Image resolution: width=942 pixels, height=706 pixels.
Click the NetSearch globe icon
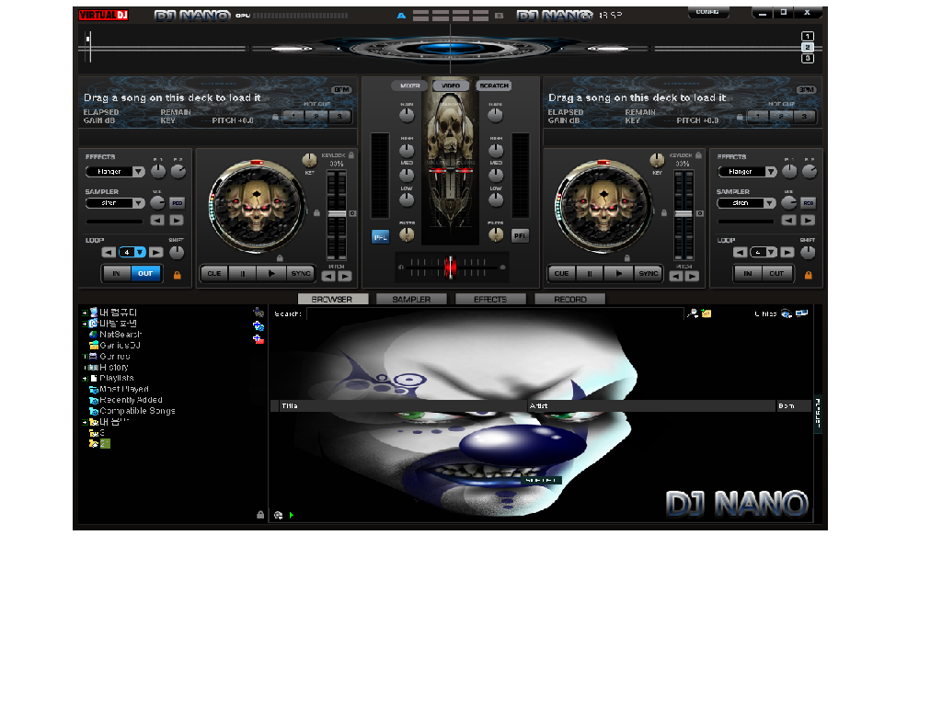click(x=93, y=335)
